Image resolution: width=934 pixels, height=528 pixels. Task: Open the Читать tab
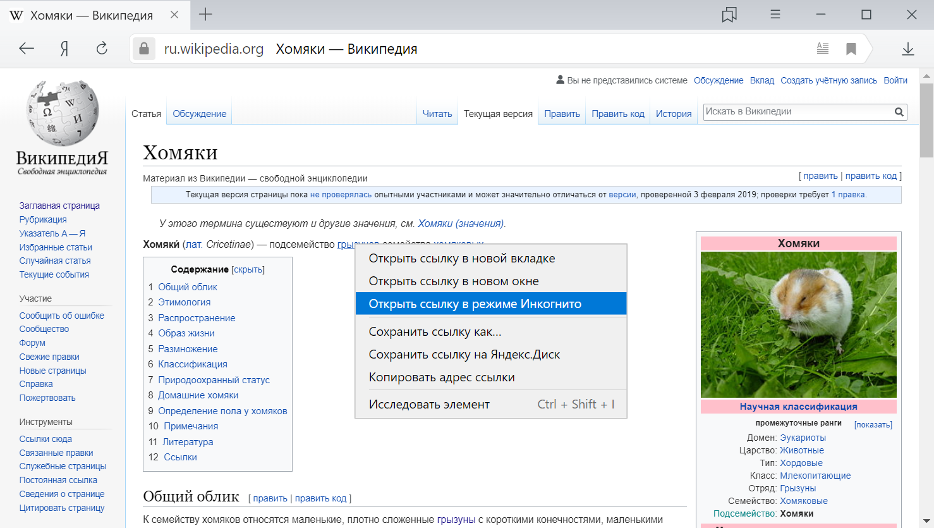tap(437, 114)
